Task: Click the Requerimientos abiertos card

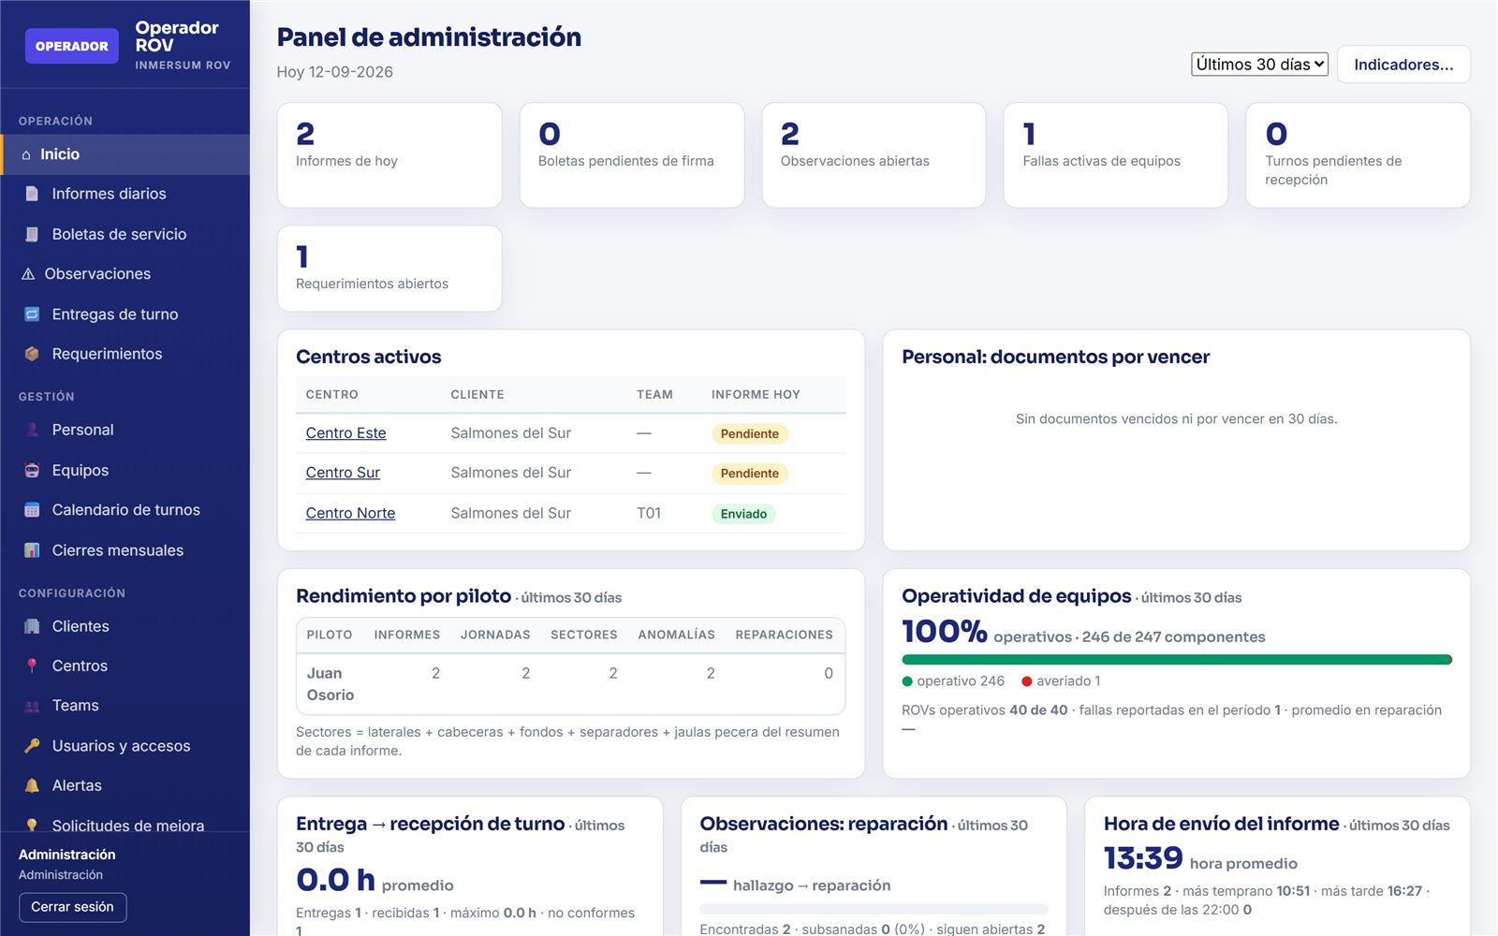Action: coord(389,269)
